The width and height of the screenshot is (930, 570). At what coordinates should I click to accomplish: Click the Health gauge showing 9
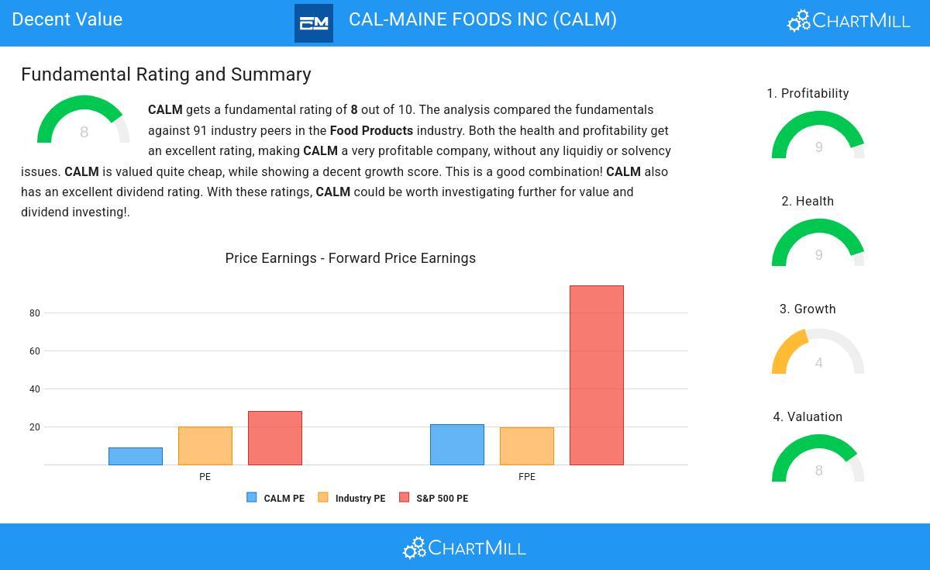[818, 243]
